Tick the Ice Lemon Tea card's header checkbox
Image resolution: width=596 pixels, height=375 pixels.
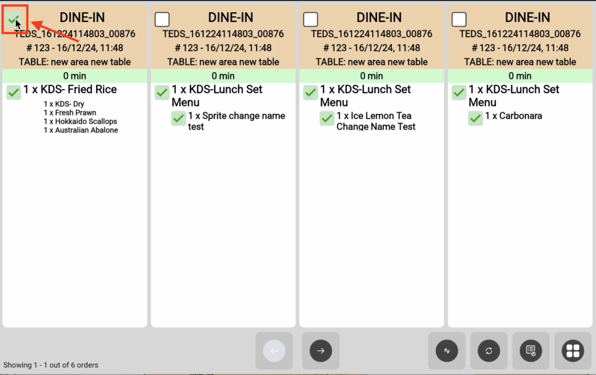click(x=311, y=19)
